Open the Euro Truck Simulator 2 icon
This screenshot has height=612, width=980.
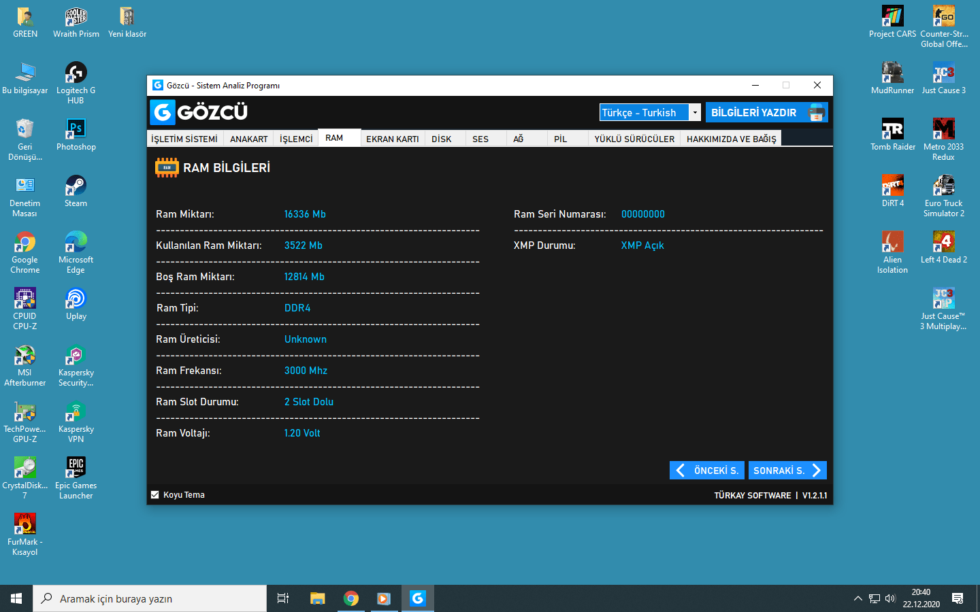(944, 196)
